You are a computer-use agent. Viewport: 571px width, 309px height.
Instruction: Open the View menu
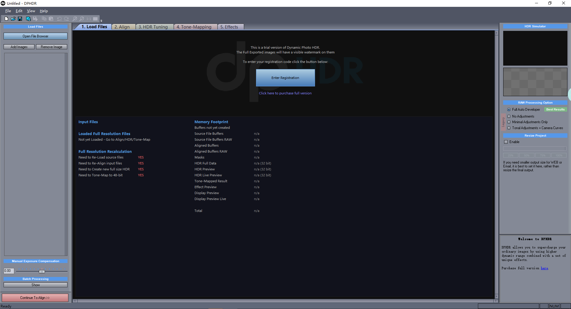[31, 11]
